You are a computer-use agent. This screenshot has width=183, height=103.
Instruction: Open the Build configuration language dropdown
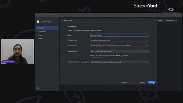[x=120, y=62]
